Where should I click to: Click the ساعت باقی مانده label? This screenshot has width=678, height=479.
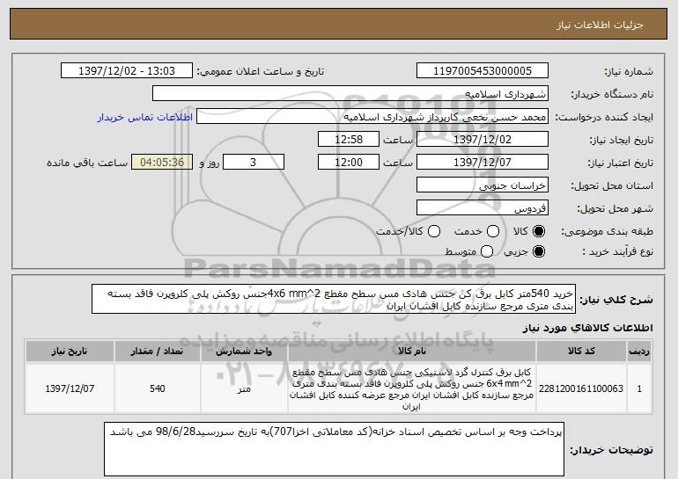click(x=87, y=163)
